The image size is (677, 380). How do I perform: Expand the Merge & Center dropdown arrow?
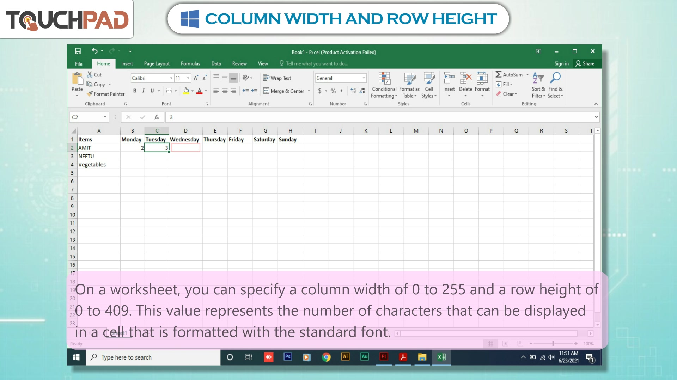(x=309, y=91)
